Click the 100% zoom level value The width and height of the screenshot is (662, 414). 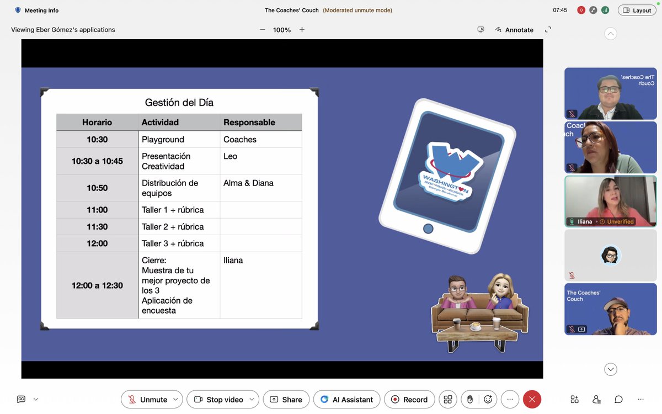click(282, 30)
